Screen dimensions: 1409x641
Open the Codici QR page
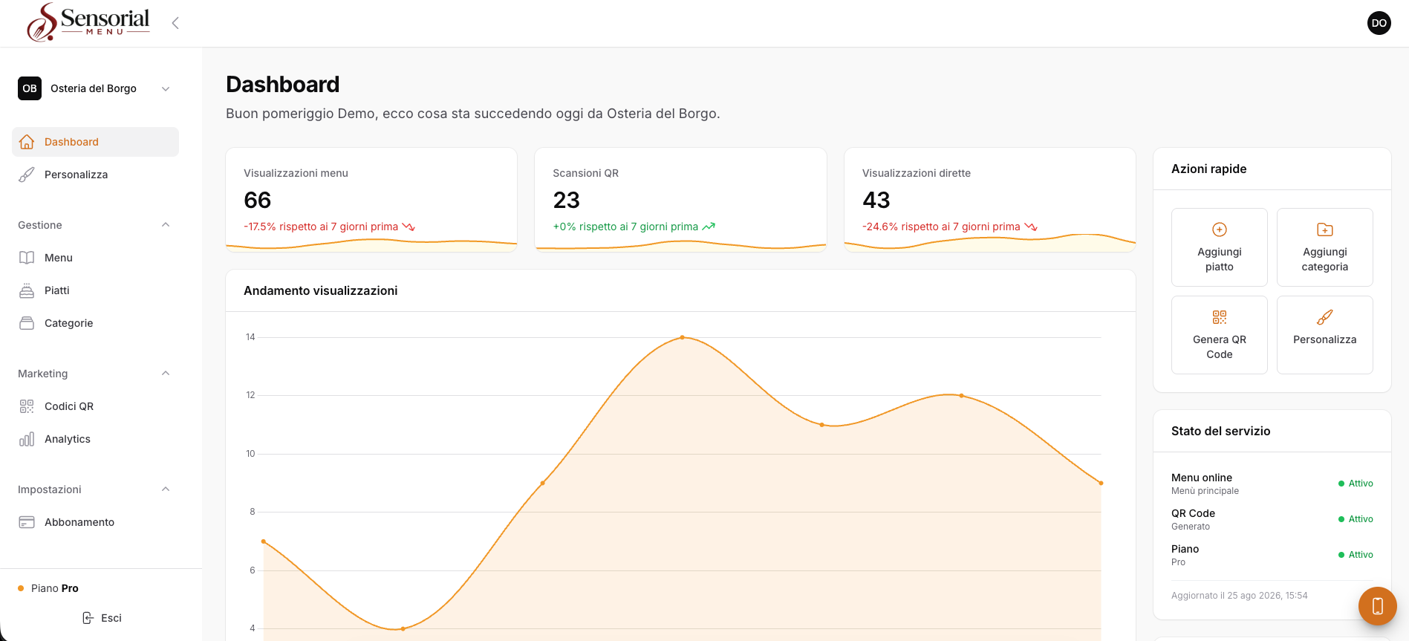[x=95, y=406]
